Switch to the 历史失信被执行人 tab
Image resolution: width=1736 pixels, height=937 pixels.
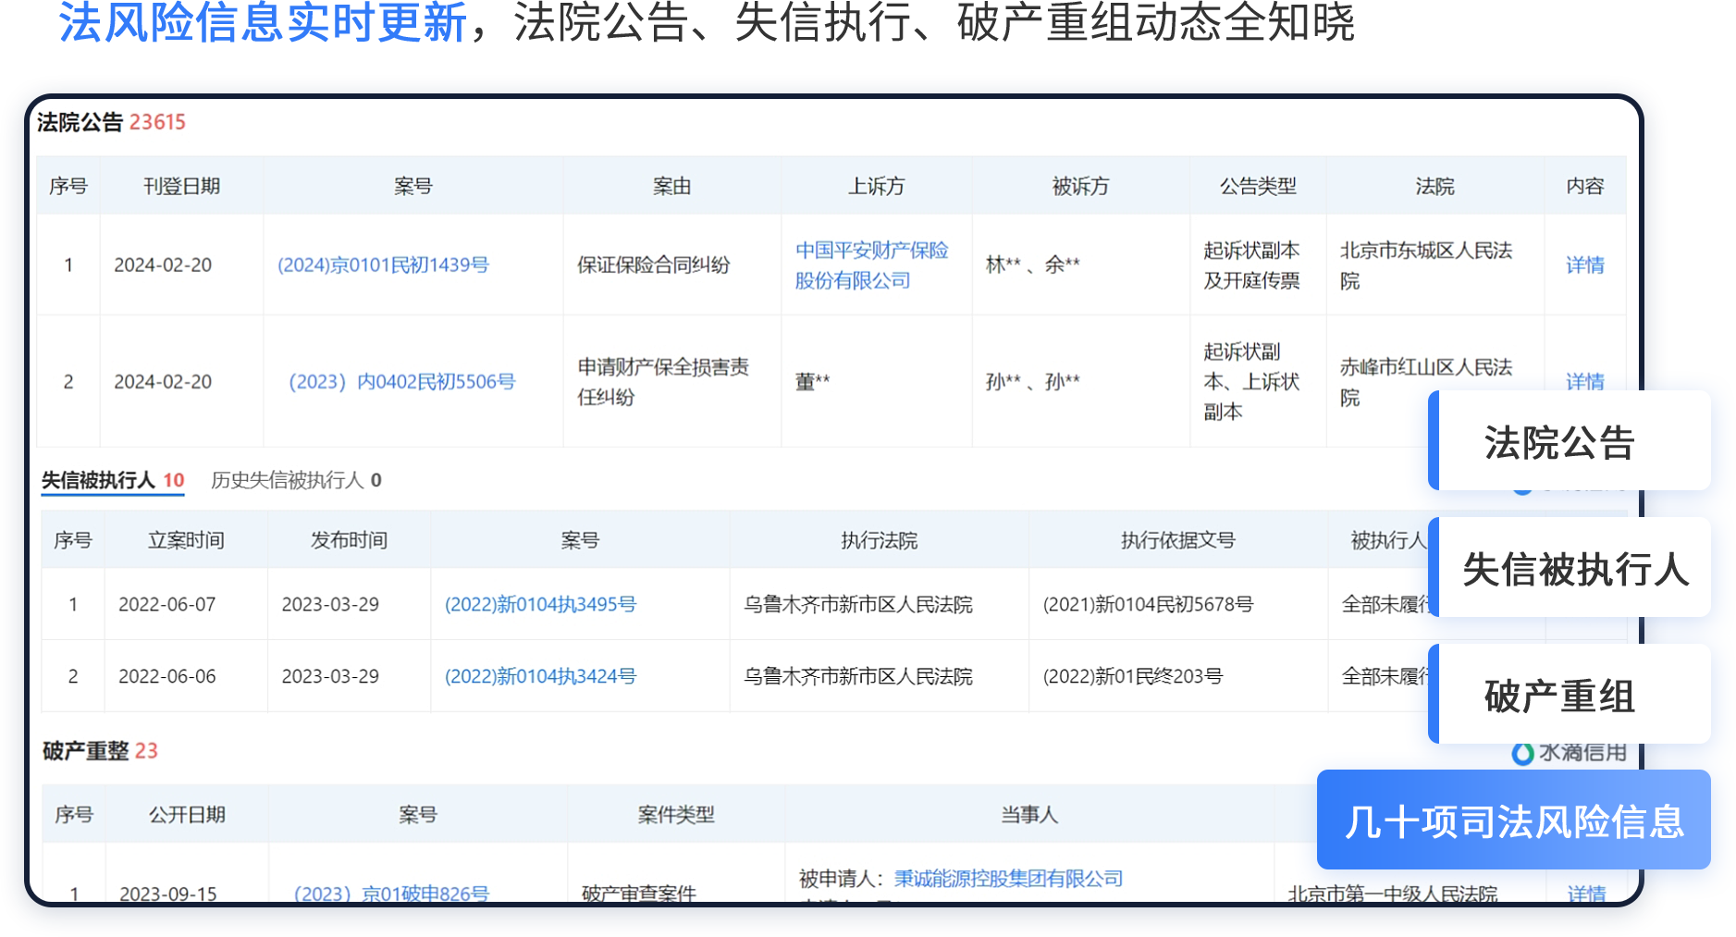pos(296,480)
